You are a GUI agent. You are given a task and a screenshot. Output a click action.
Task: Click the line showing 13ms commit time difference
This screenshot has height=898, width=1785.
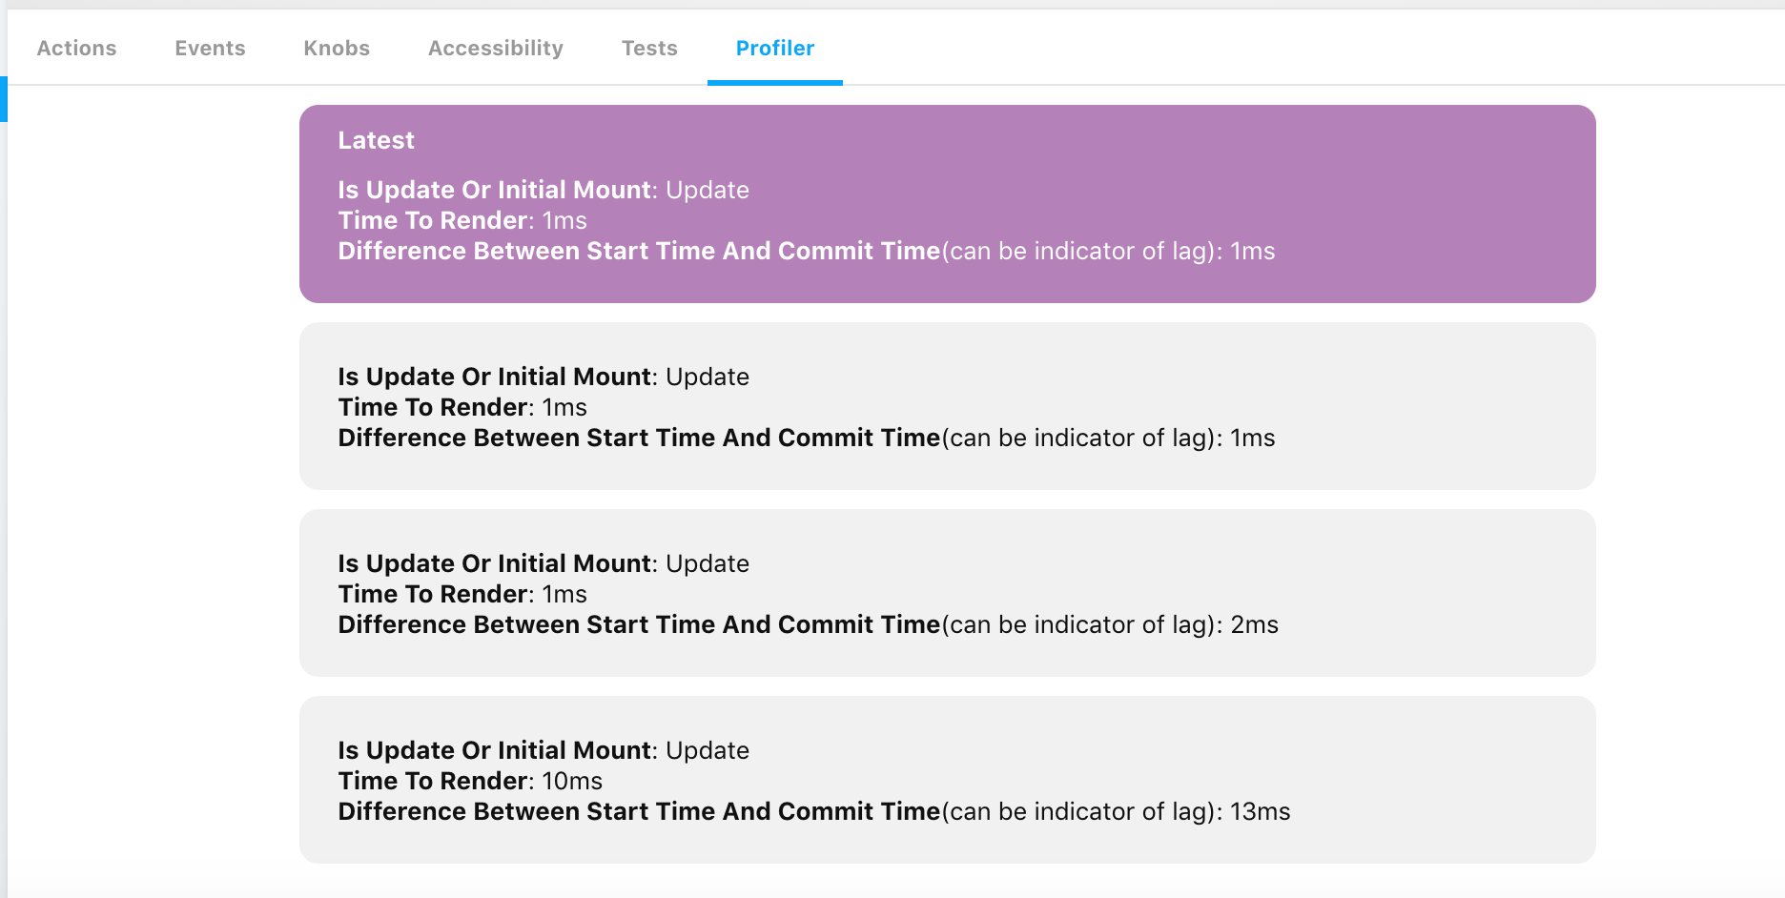(x=813, y=812)
